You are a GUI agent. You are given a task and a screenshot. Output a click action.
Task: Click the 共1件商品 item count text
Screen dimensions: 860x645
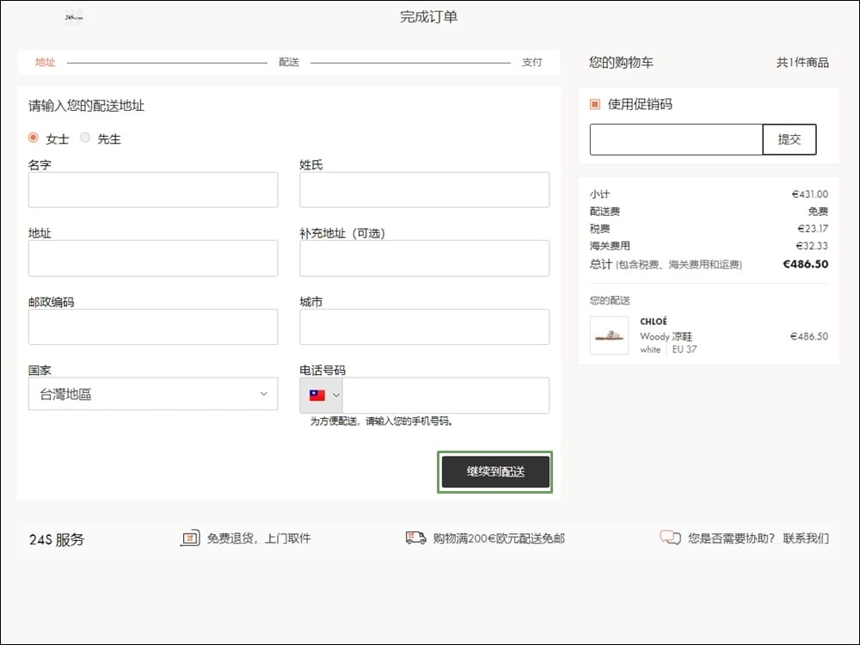coord(802,62)
